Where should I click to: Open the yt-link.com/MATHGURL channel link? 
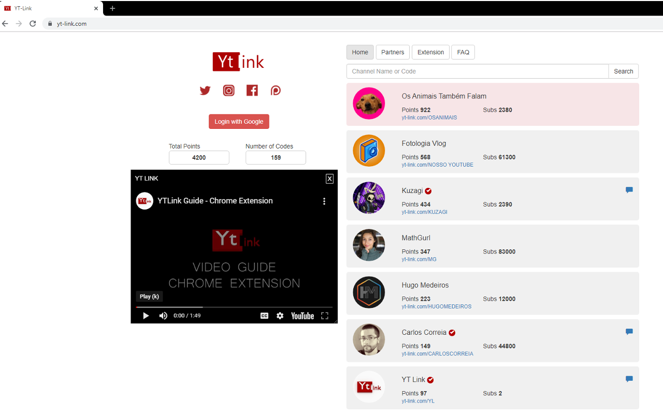419,259
